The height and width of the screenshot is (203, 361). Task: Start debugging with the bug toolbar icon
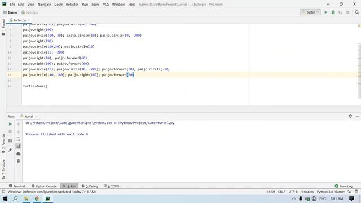click(x=333, y=12)
